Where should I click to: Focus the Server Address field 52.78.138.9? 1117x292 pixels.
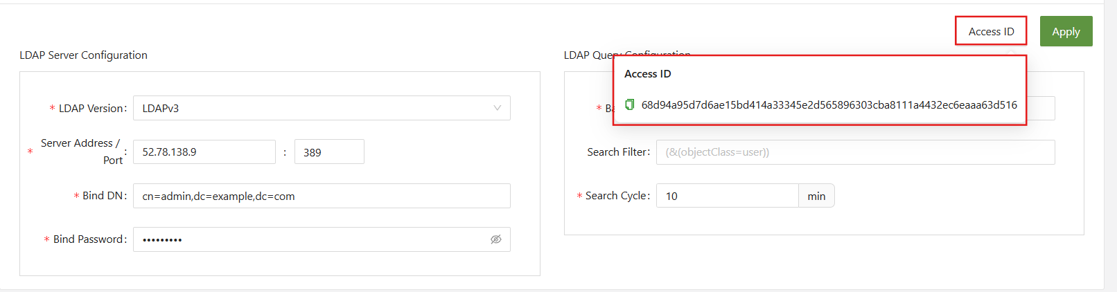[204, 152]
